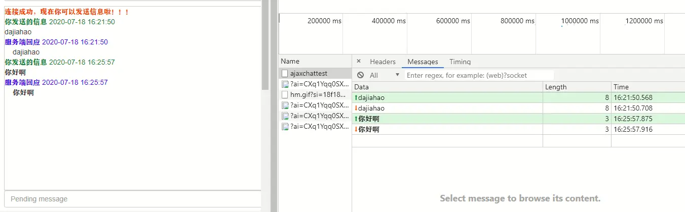Click the Pending message input box

point(133,199)
